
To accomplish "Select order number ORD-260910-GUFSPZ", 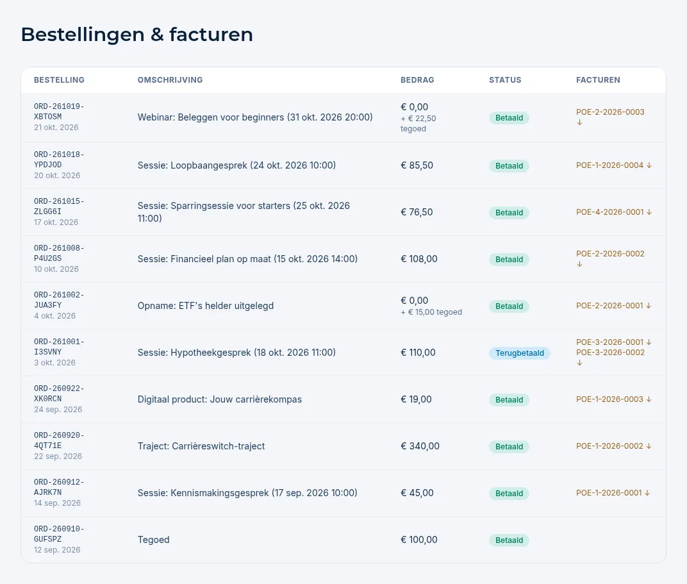I will (59, 534).
